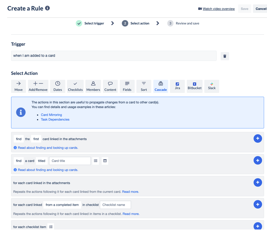267x233 pixels.
Task: Add the 'for each checklist item' action
Action: (258, 226)
